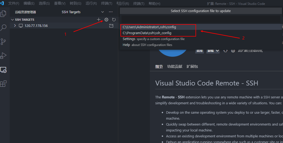Open the Explorer view in activity bar
Screen dimensions: 283x143
pyautogui.click(x=3, y=14)
